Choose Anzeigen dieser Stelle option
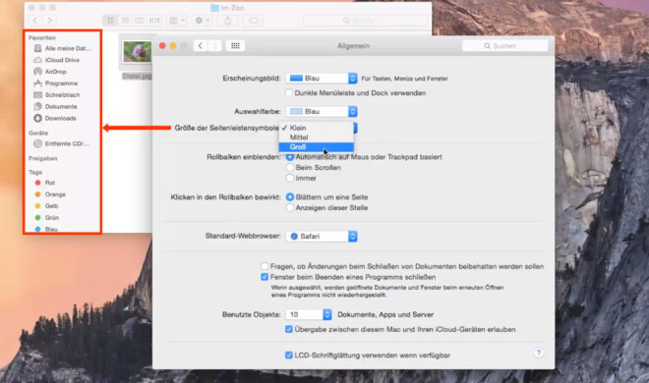The image size is (649, 383). (x=290, y=208)
